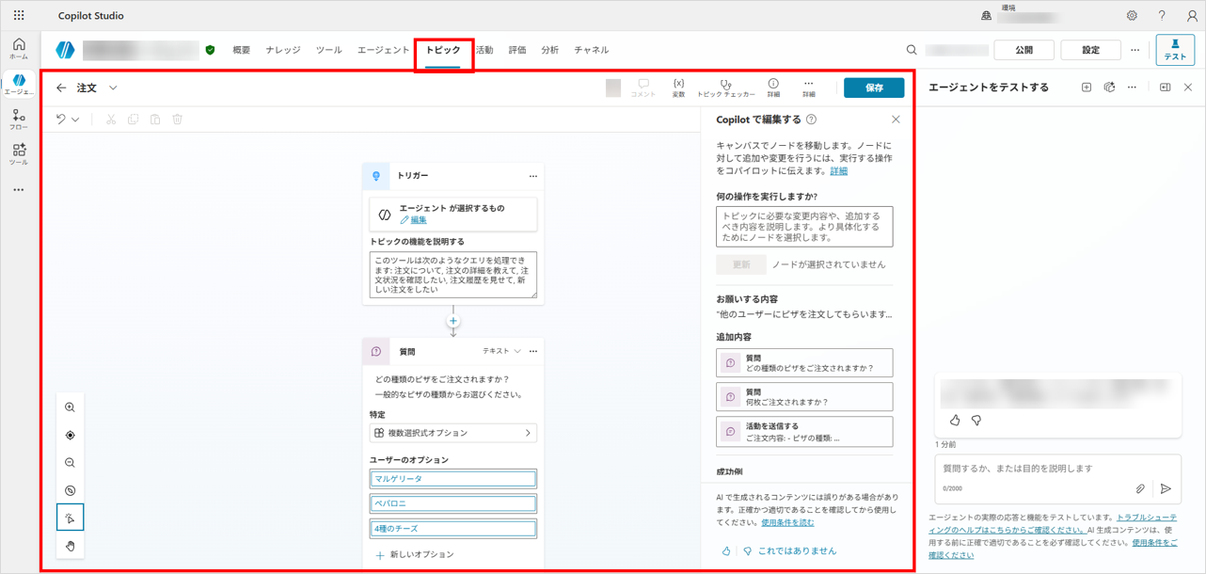Viewport: 1206px width, 574px height.
Task: Close the Copilot で編集する panel
Action: (x=896, y=120)
